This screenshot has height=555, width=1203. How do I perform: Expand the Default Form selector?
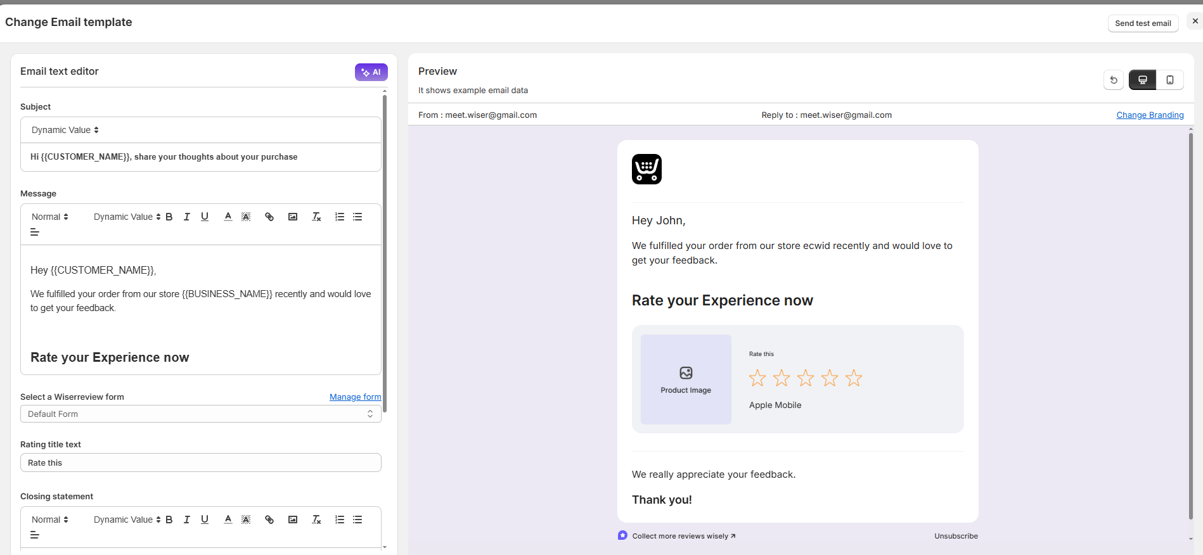tap(200, 414)
